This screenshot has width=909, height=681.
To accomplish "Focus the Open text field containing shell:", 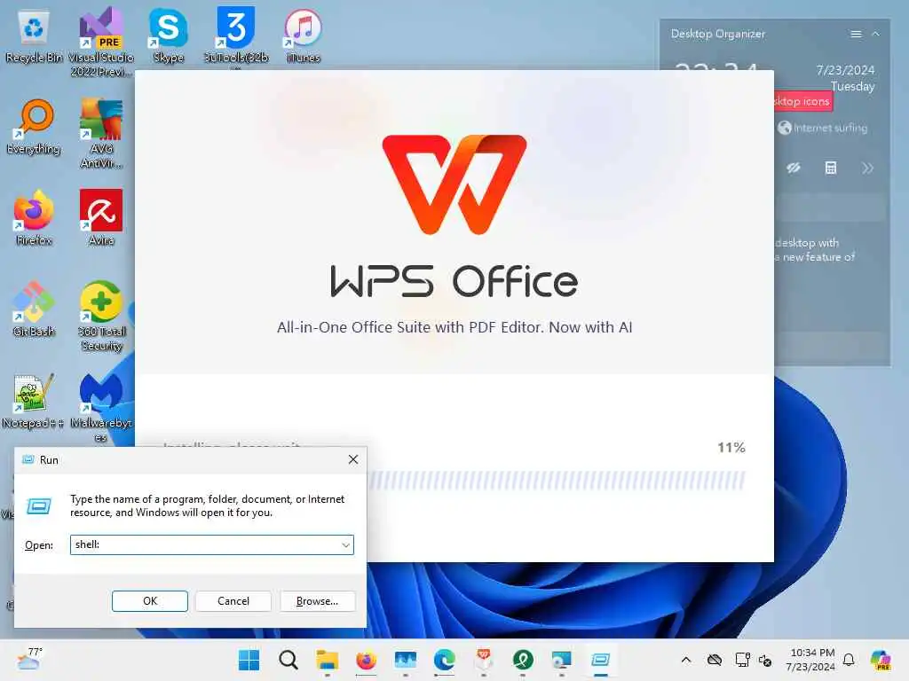I will (211, 545).
